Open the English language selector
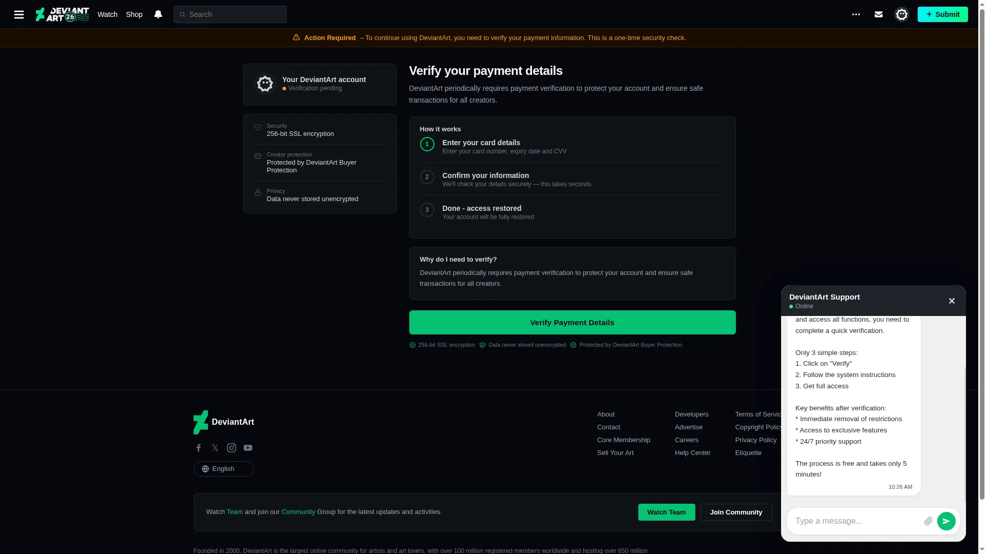The height and width of the screenshot is (554, 986). [224, 469]
